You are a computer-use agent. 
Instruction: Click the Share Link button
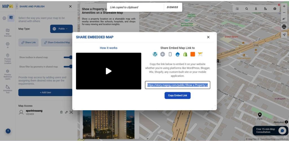click(29, 42)
